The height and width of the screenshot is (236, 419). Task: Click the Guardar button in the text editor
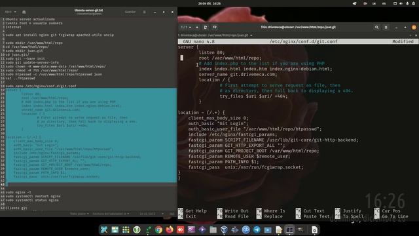coord(130,12)
